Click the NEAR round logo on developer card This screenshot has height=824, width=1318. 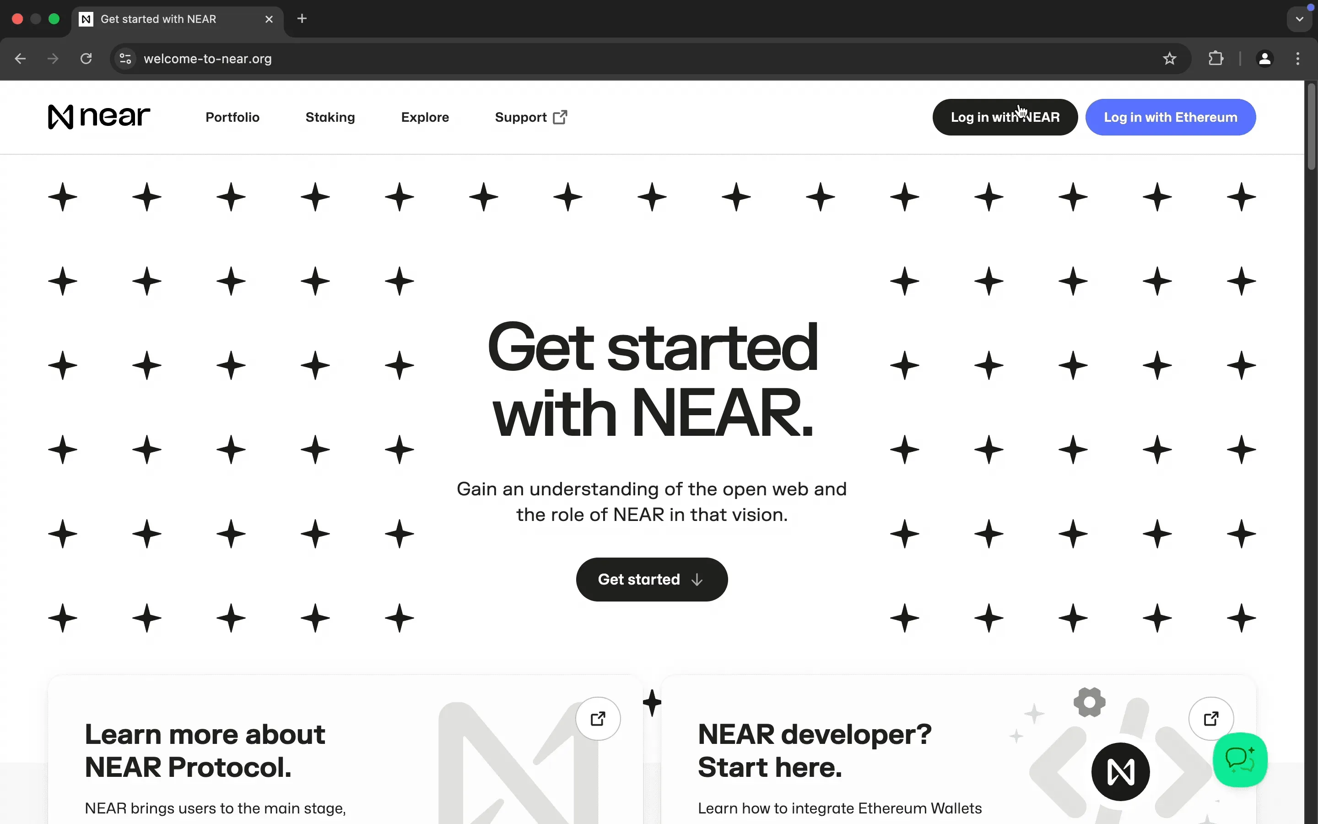point(1120,772)
